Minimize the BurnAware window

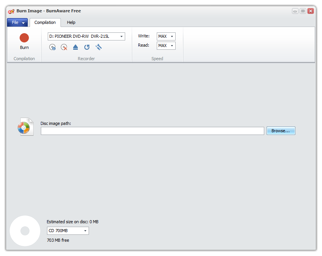point(295,11)
